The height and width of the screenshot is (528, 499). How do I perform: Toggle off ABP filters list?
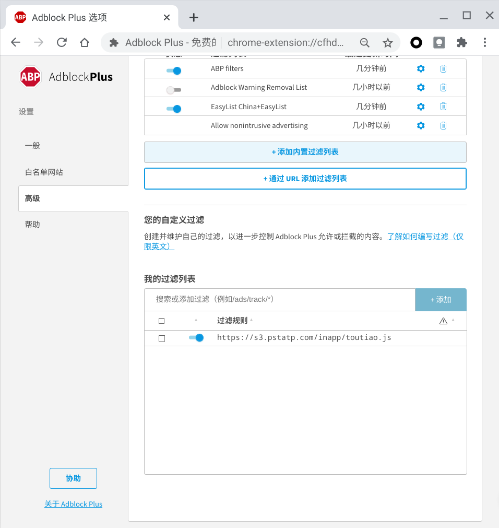pos(174,71)
